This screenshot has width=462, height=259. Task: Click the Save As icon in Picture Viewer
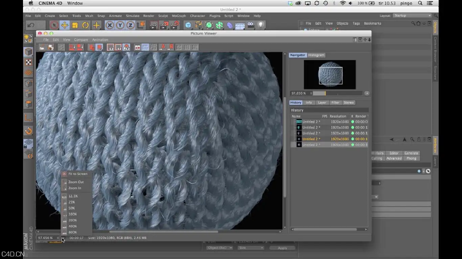tap(51, 47)
